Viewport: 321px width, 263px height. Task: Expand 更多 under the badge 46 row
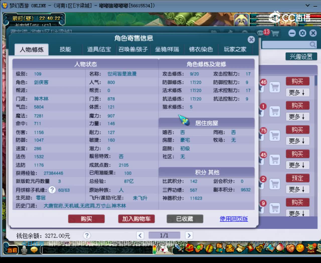(297, 92)
